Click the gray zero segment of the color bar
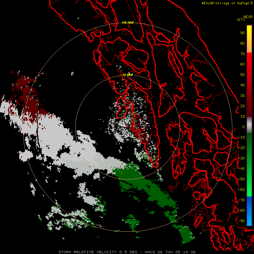Viewport: 254px width, 254px height. point(249,125)
